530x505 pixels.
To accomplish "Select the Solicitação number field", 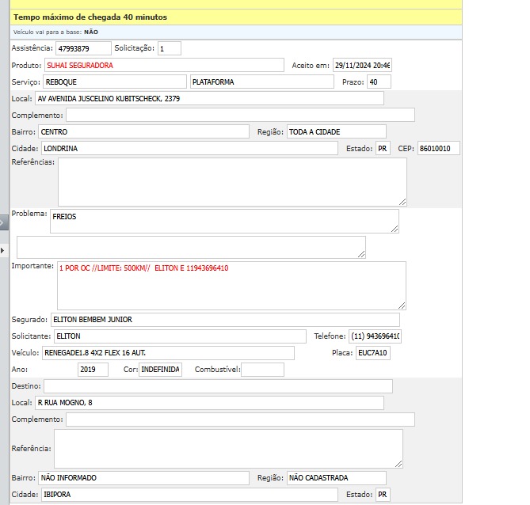I will 169,48.
